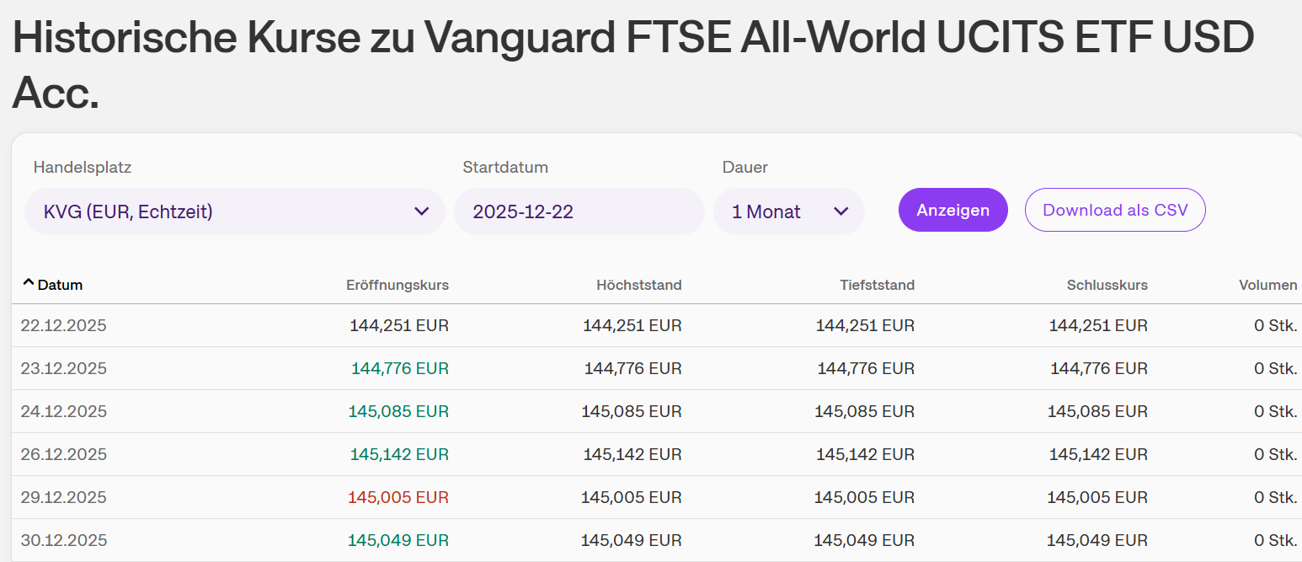The image size is (1302, 562).
Task: Click Schlusskurs value in 22.12.2025 row
Action: click(x=1099, y=325)
